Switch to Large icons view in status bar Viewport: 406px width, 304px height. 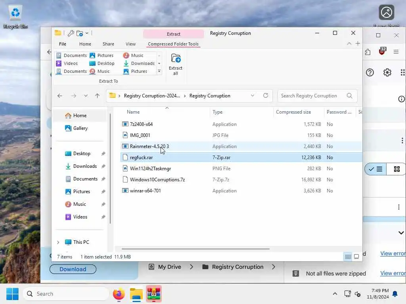tap(356, 256)
